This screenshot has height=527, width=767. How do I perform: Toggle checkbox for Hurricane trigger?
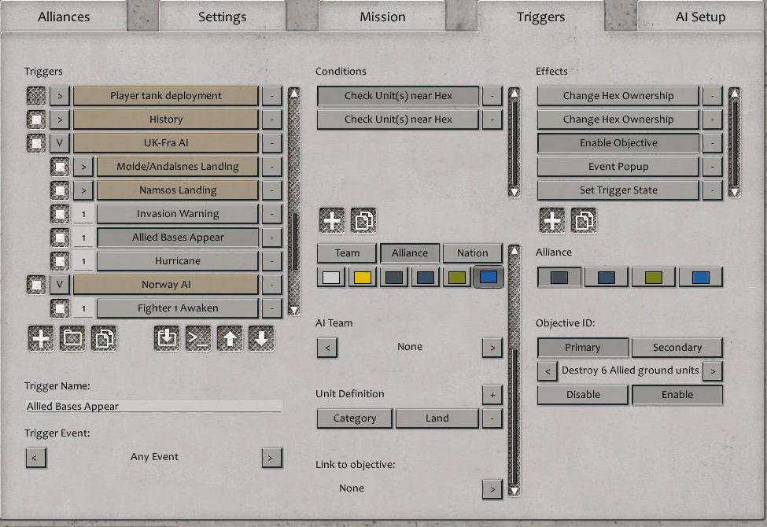point(60,261)
